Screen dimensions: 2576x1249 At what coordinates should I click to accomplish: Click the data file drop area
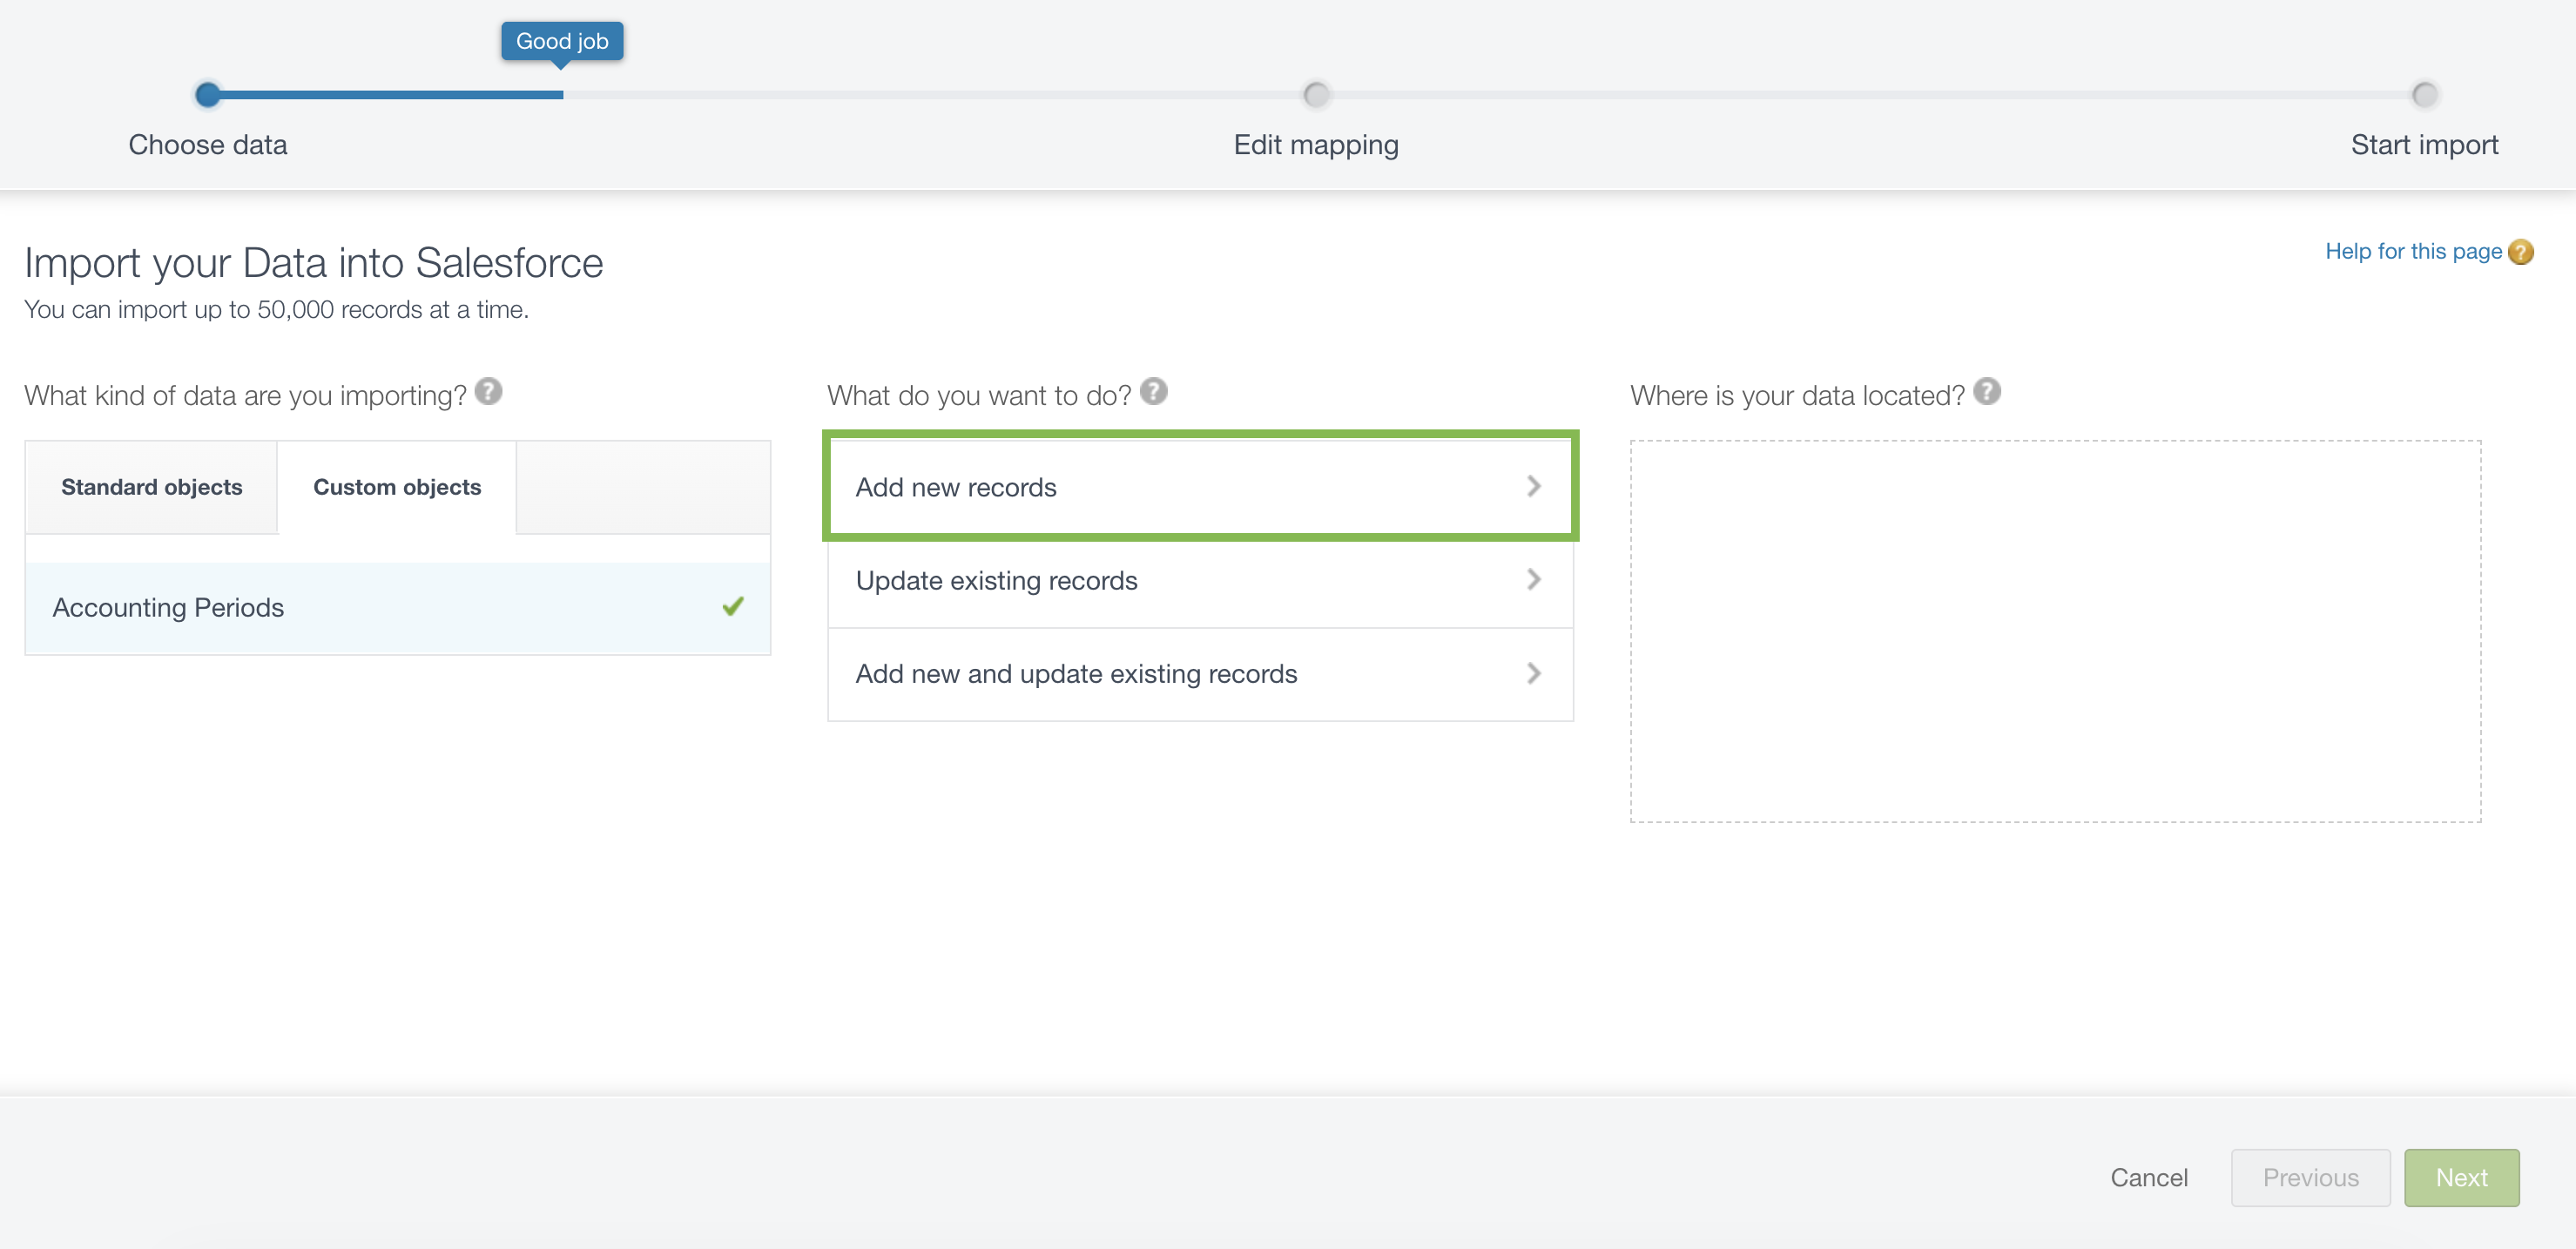2056,632
